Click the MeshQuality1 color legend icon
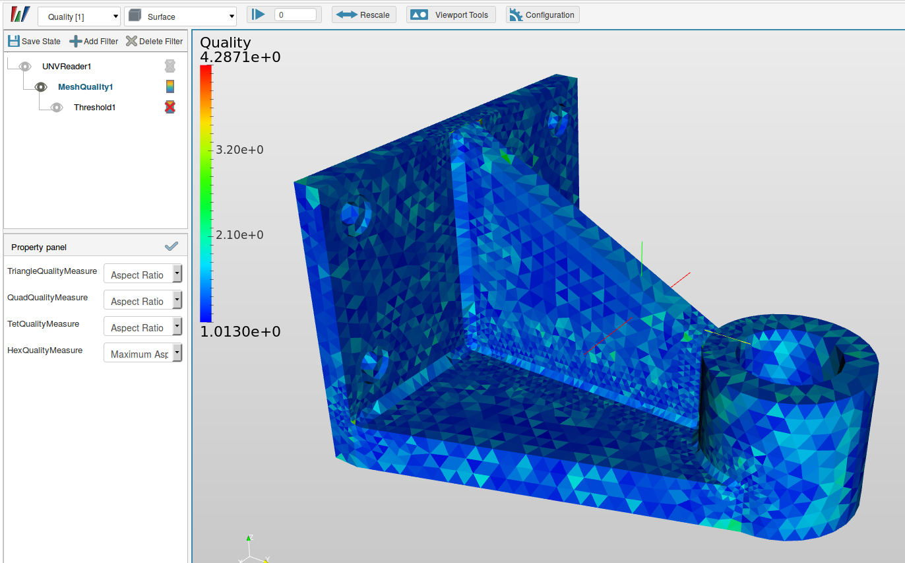Screen dimensions: 905x563 click(170, 86)
